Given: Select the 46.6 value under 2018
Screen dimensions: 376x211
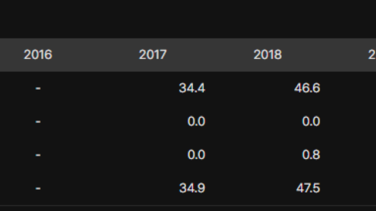Looking at the screenshot, I should coord(307,88).
